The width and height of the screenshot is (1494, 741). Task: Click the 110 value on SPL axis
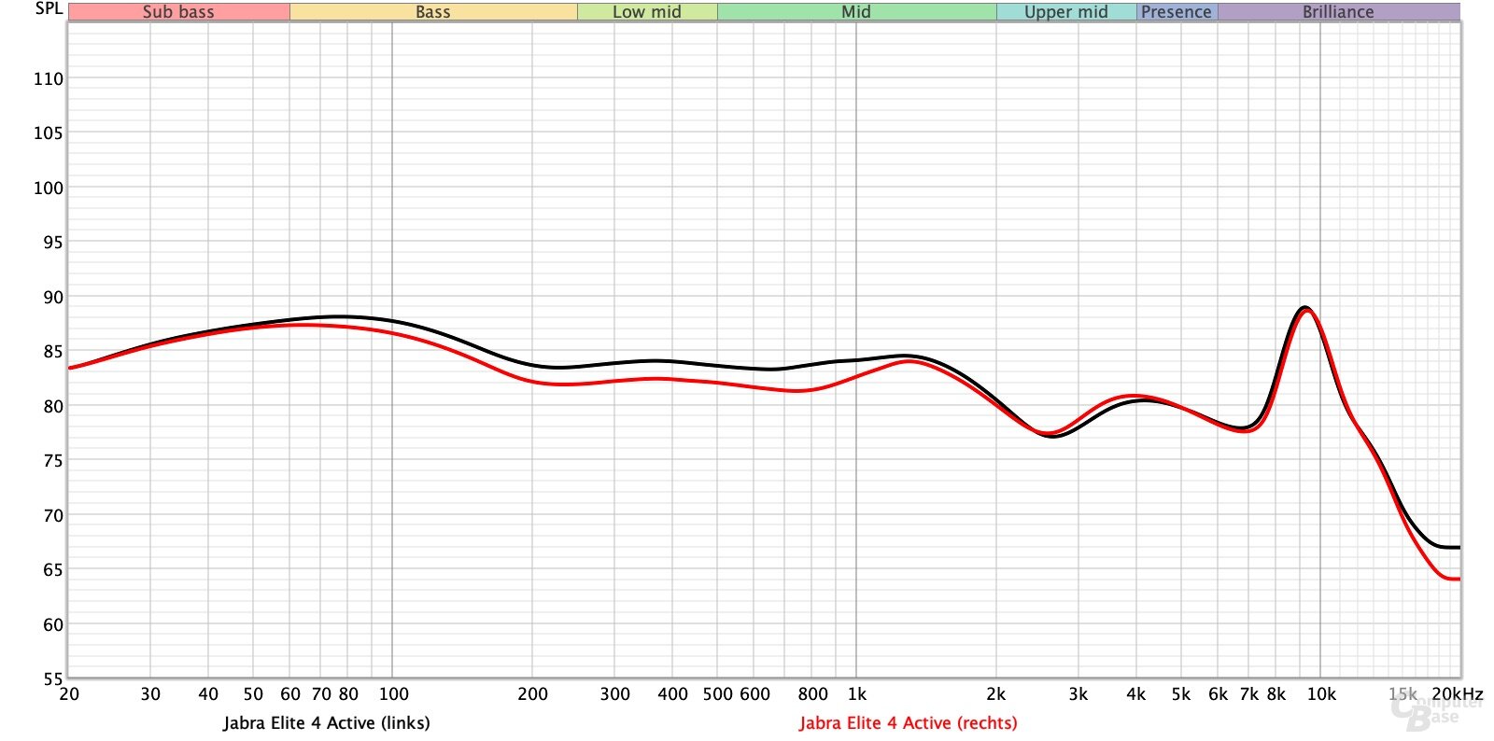tap(49, 78)
